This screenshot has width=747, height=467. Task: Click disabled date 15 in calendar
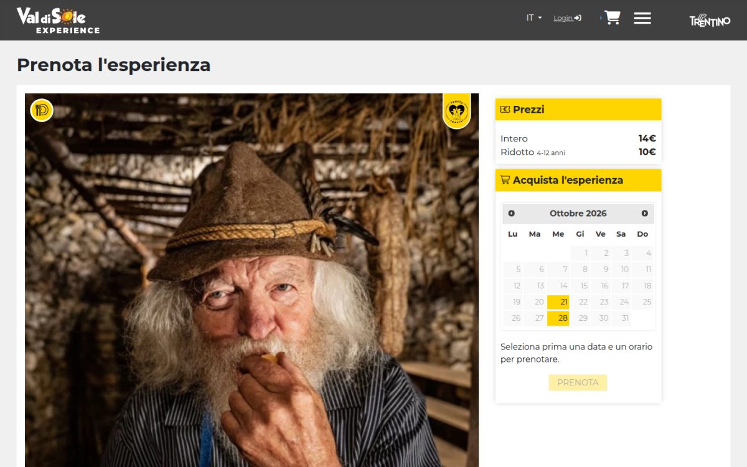coord(580,286)
